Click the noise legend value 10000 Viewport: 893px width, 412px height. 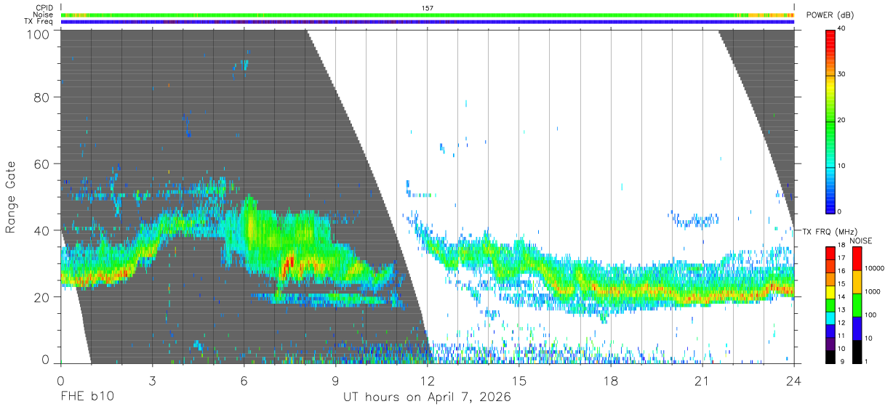[x=873, y=269]
